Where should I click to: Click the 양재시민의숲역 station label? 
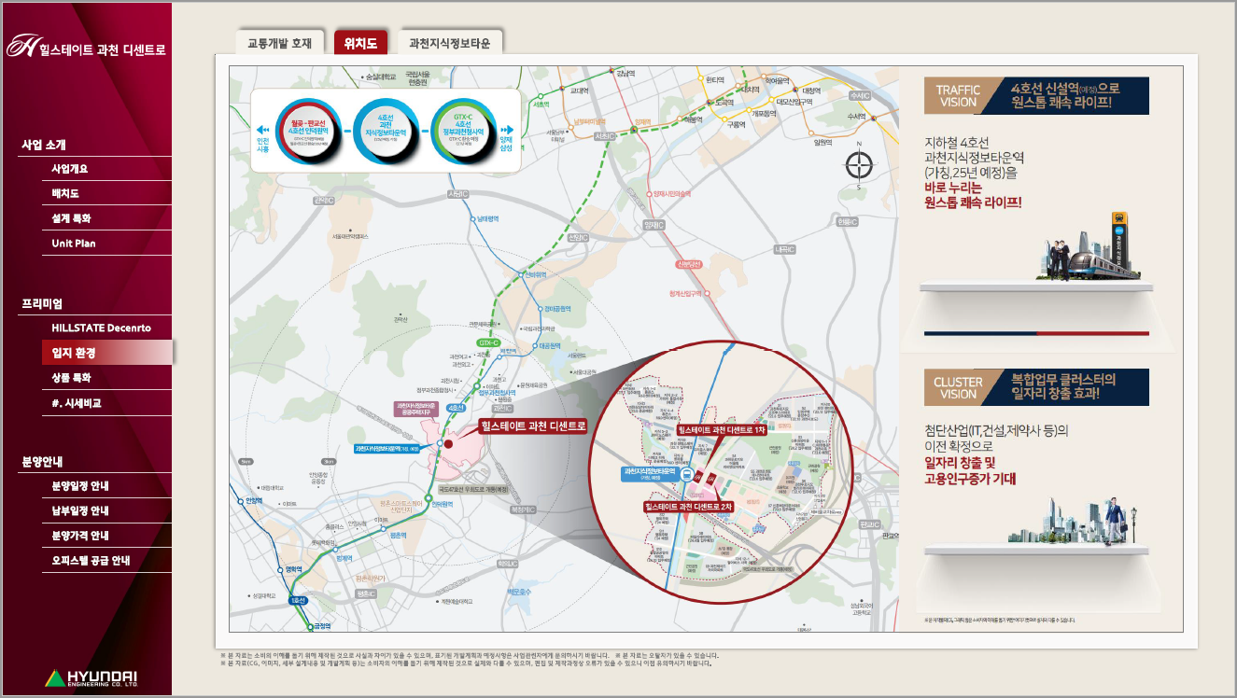tap(671, 193)
